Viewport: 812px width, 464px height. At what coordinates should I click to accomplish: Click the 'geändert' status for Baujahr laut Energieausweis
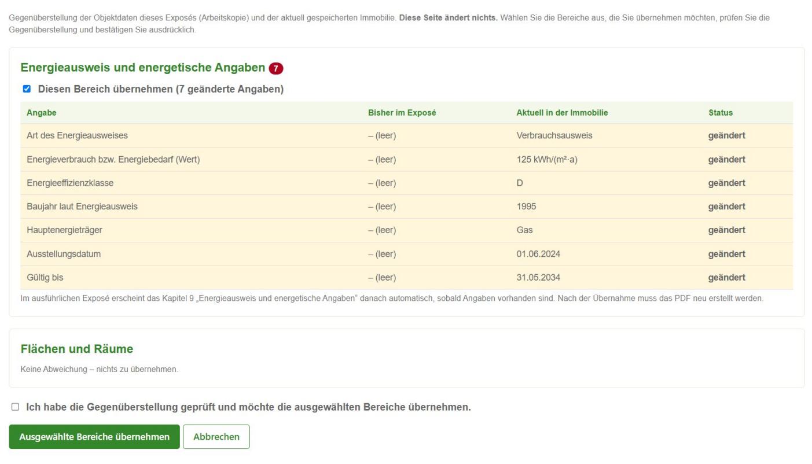(x=727, y=207)
